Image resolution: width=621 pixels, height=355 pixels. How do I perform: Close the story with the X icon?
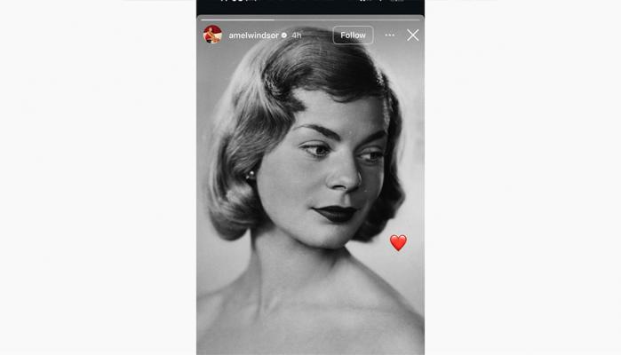[413, 35]
